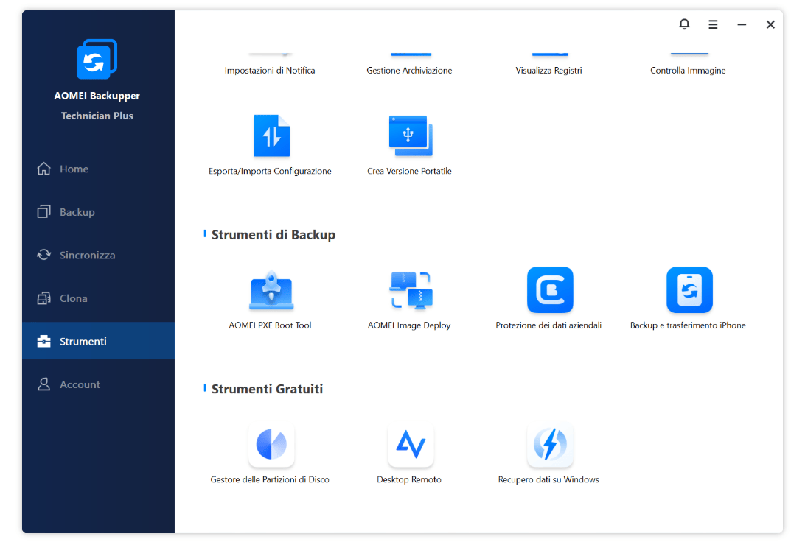The height and width of the screenshot is (542, 805).
Task: Click the AOMEI PXE Boot Tool label
Action: click(x=270, y=325)
